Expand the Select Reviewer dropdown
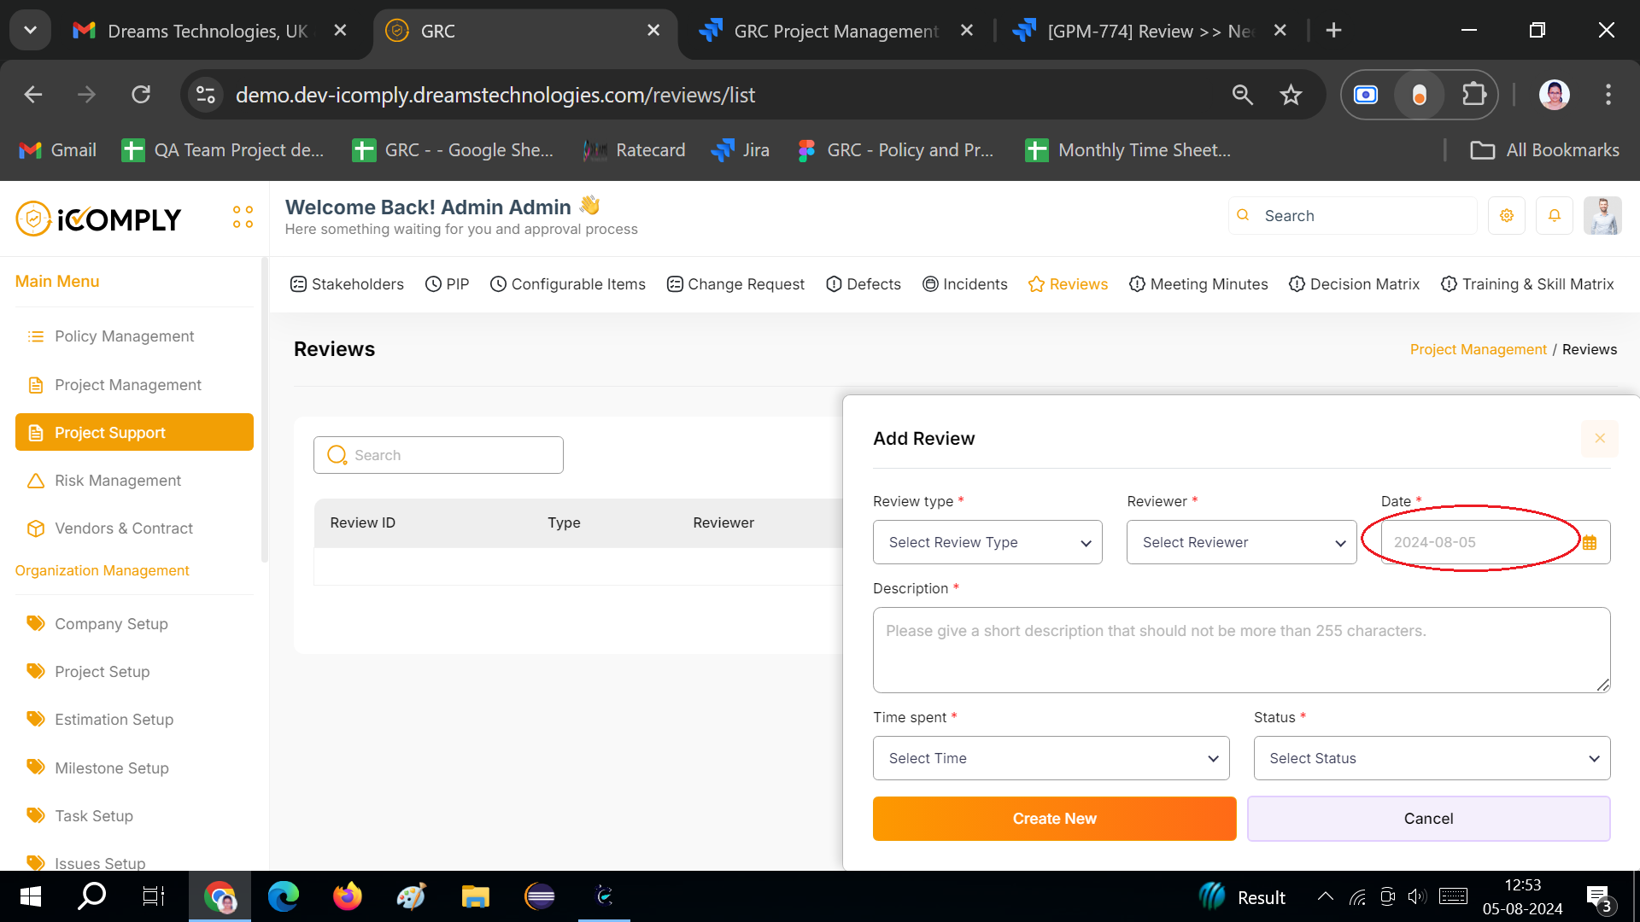This screenshot has height=922, width=1640. [x=1241, y=543]
